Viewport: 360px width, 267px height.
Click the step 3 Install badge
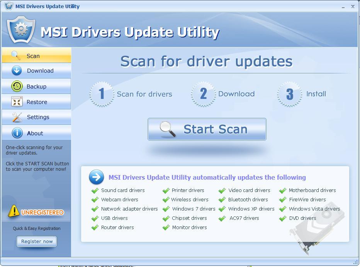coord(289,94)
